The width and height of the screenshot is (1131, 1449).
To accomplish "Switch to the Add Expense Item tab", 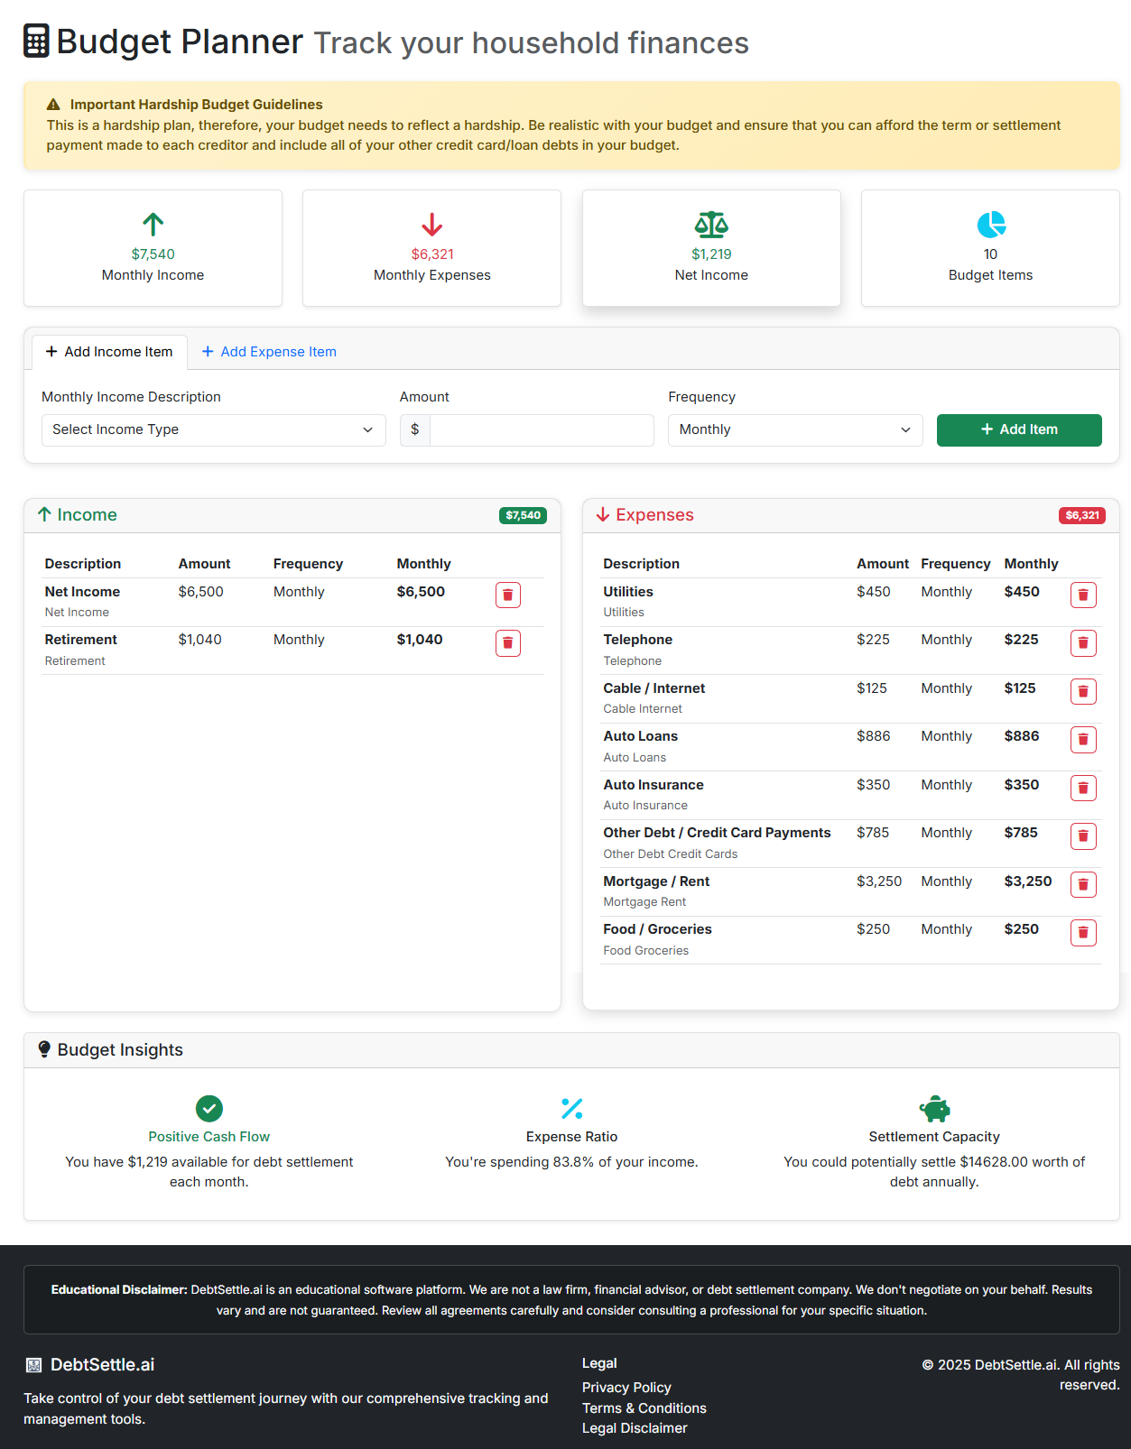I will [x=269, y=352].
